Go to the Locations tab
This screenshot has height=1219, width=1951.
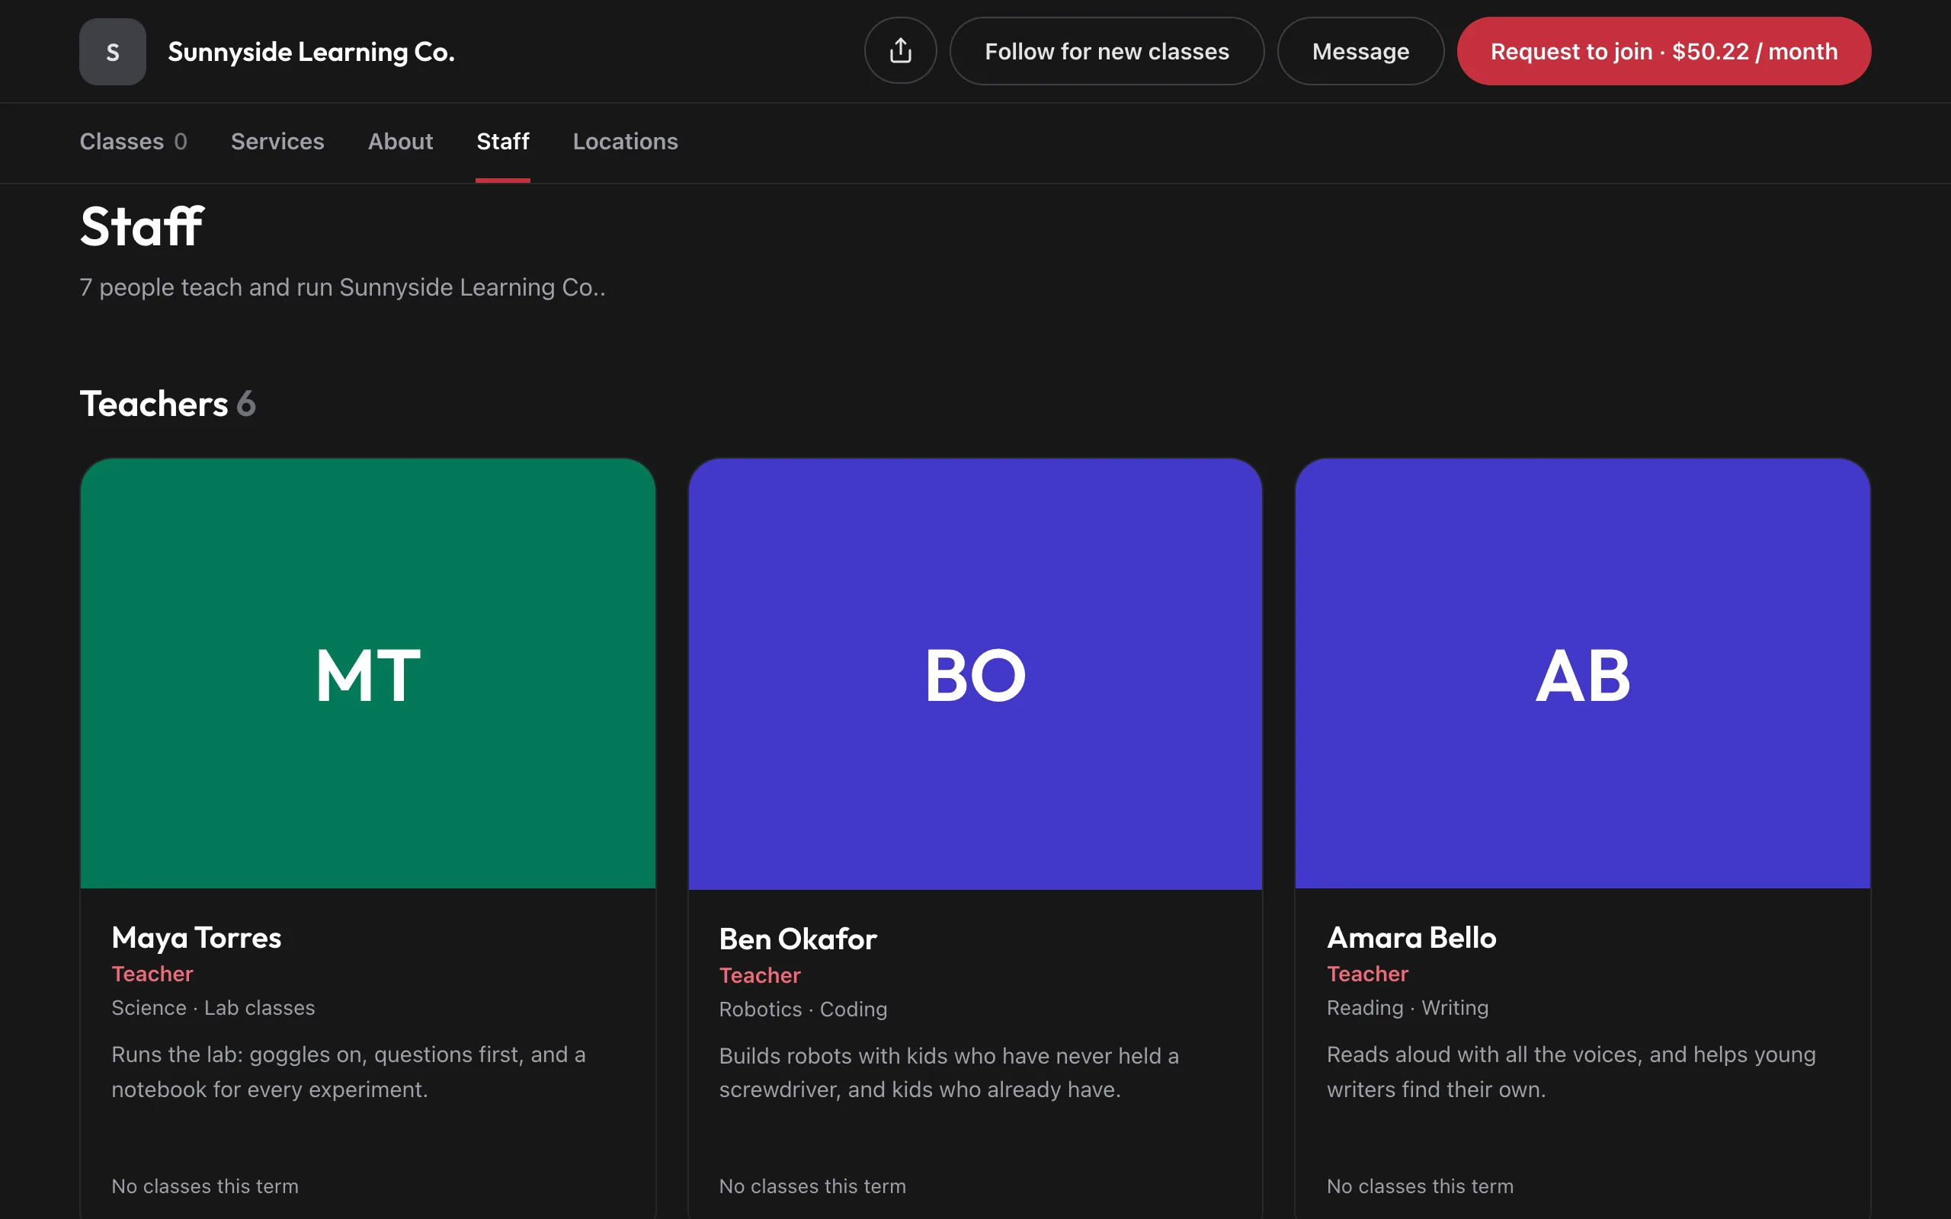click(626, 142)
